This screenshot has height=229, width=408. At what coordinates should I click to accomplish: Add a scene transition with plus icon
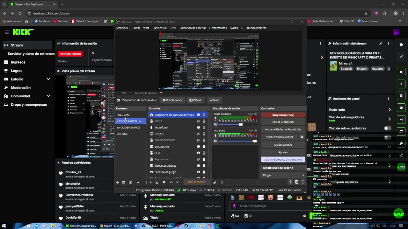tap(290, 182)
